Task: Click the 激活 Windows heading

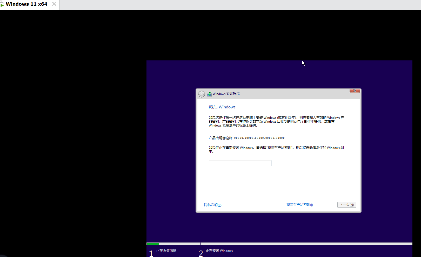Action: click(222, 107)
